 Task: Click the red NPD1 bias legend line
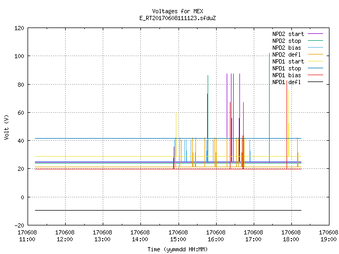pyautogui.click(x=316, y=75)
